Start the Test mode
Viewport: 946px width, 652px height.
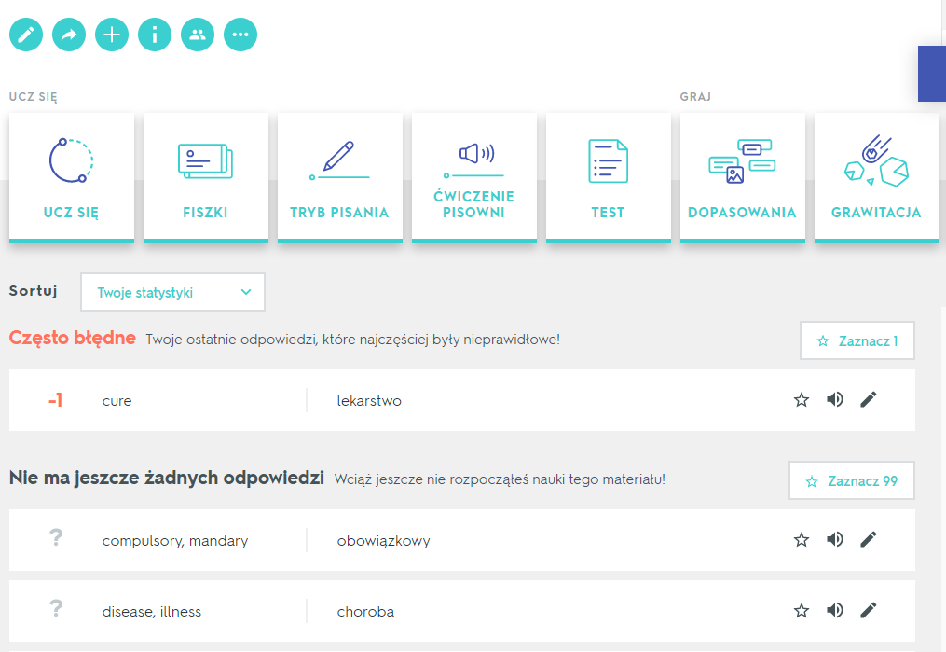(608, 177)
